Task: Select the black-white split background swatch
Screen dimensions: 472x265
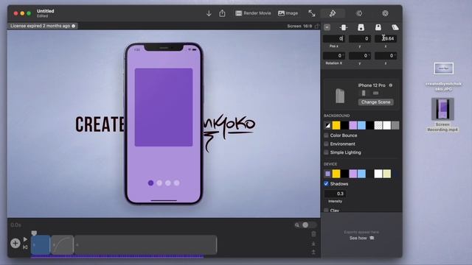Action: [327, 125]
